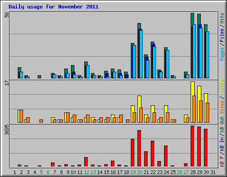
Task: Select green weekend day label '20'
Action: pyautogui.click(x=140, y=172)
